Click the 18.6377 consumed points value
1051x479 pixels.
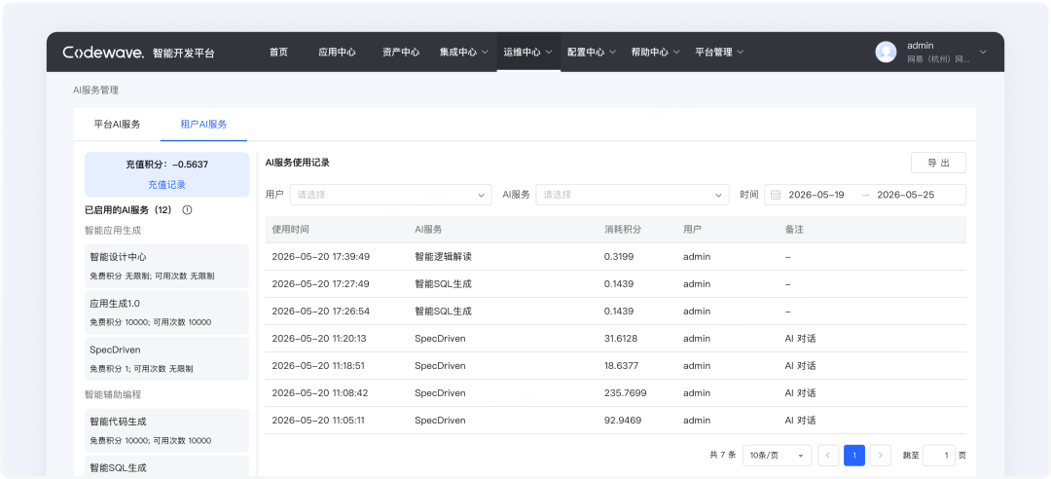point(621,366)
